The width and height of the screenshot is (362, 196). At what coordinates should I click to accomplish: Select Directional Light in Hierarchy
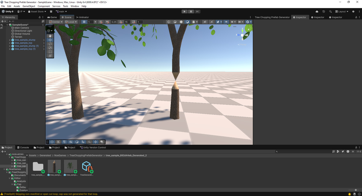23,31
